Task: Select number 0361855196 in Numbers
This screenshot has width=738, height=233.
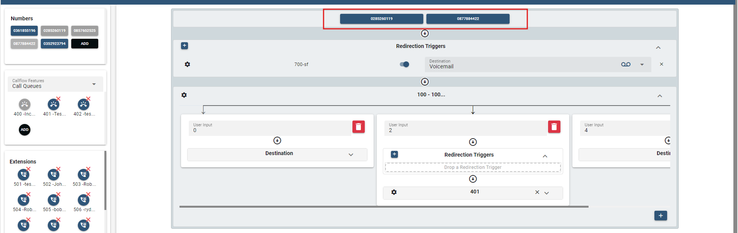Action: coord(24,31)
